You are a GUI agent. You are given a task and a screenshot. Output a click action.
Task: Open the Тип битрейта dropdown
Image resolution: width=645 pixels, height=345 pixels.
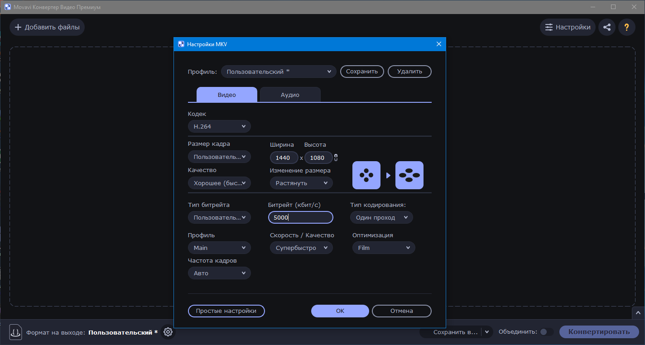[219, 217]
